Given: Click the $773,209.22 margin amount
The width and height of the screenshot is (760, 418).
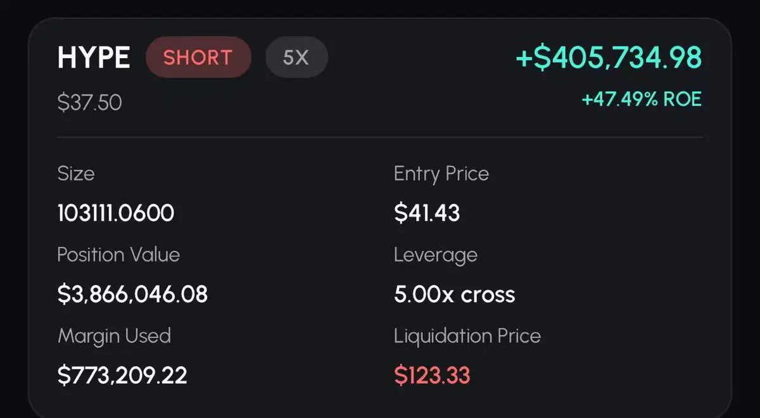Looking at the screenshot, I should (122, 375).
